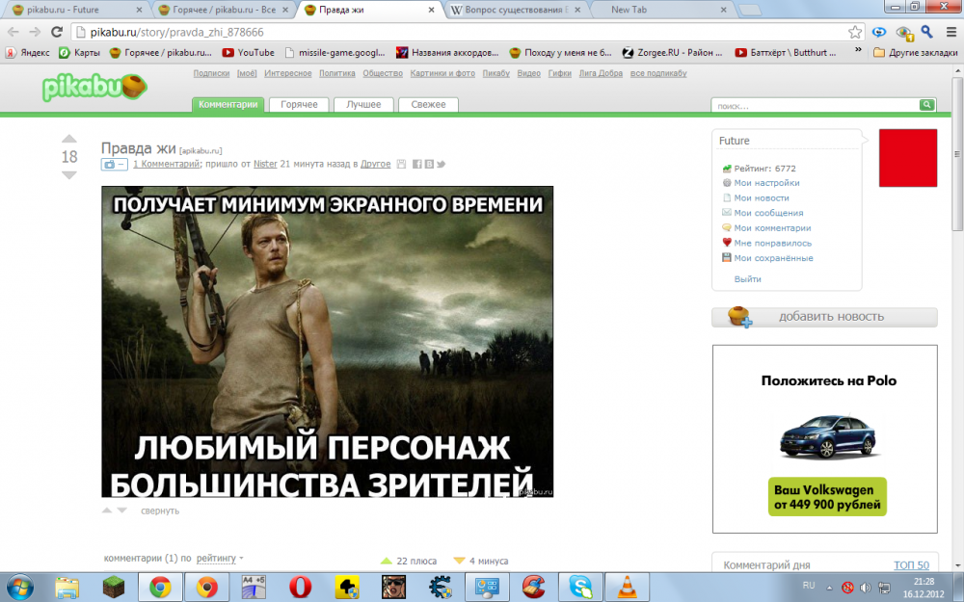Open the 'ТОП 50' link
Image resolution: width=964 pixels, height=602 pixels.
pos(911,565)
